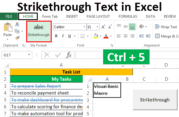The image size is (179, 117).
Task: Select column C in the inset sheet
Action: tap(144, 79)
